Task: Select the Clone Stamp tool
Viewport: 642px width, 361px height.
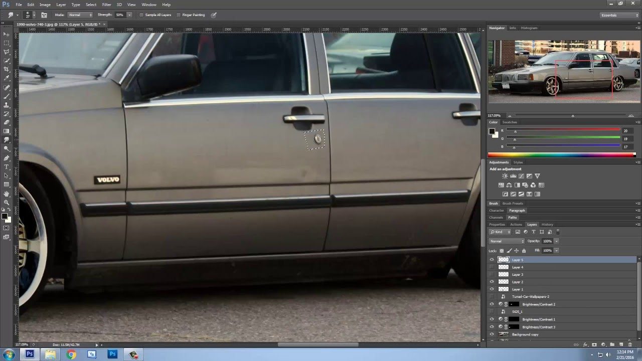Action: coord(7,105)
